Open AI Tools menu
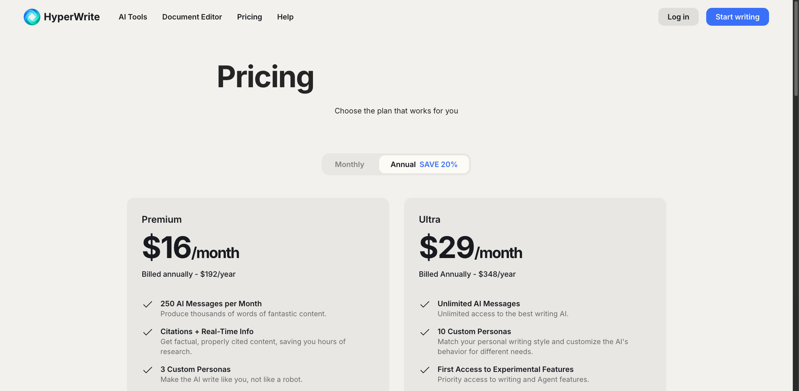The width and height of the screenshot is (799, 391). pos(133,17)
